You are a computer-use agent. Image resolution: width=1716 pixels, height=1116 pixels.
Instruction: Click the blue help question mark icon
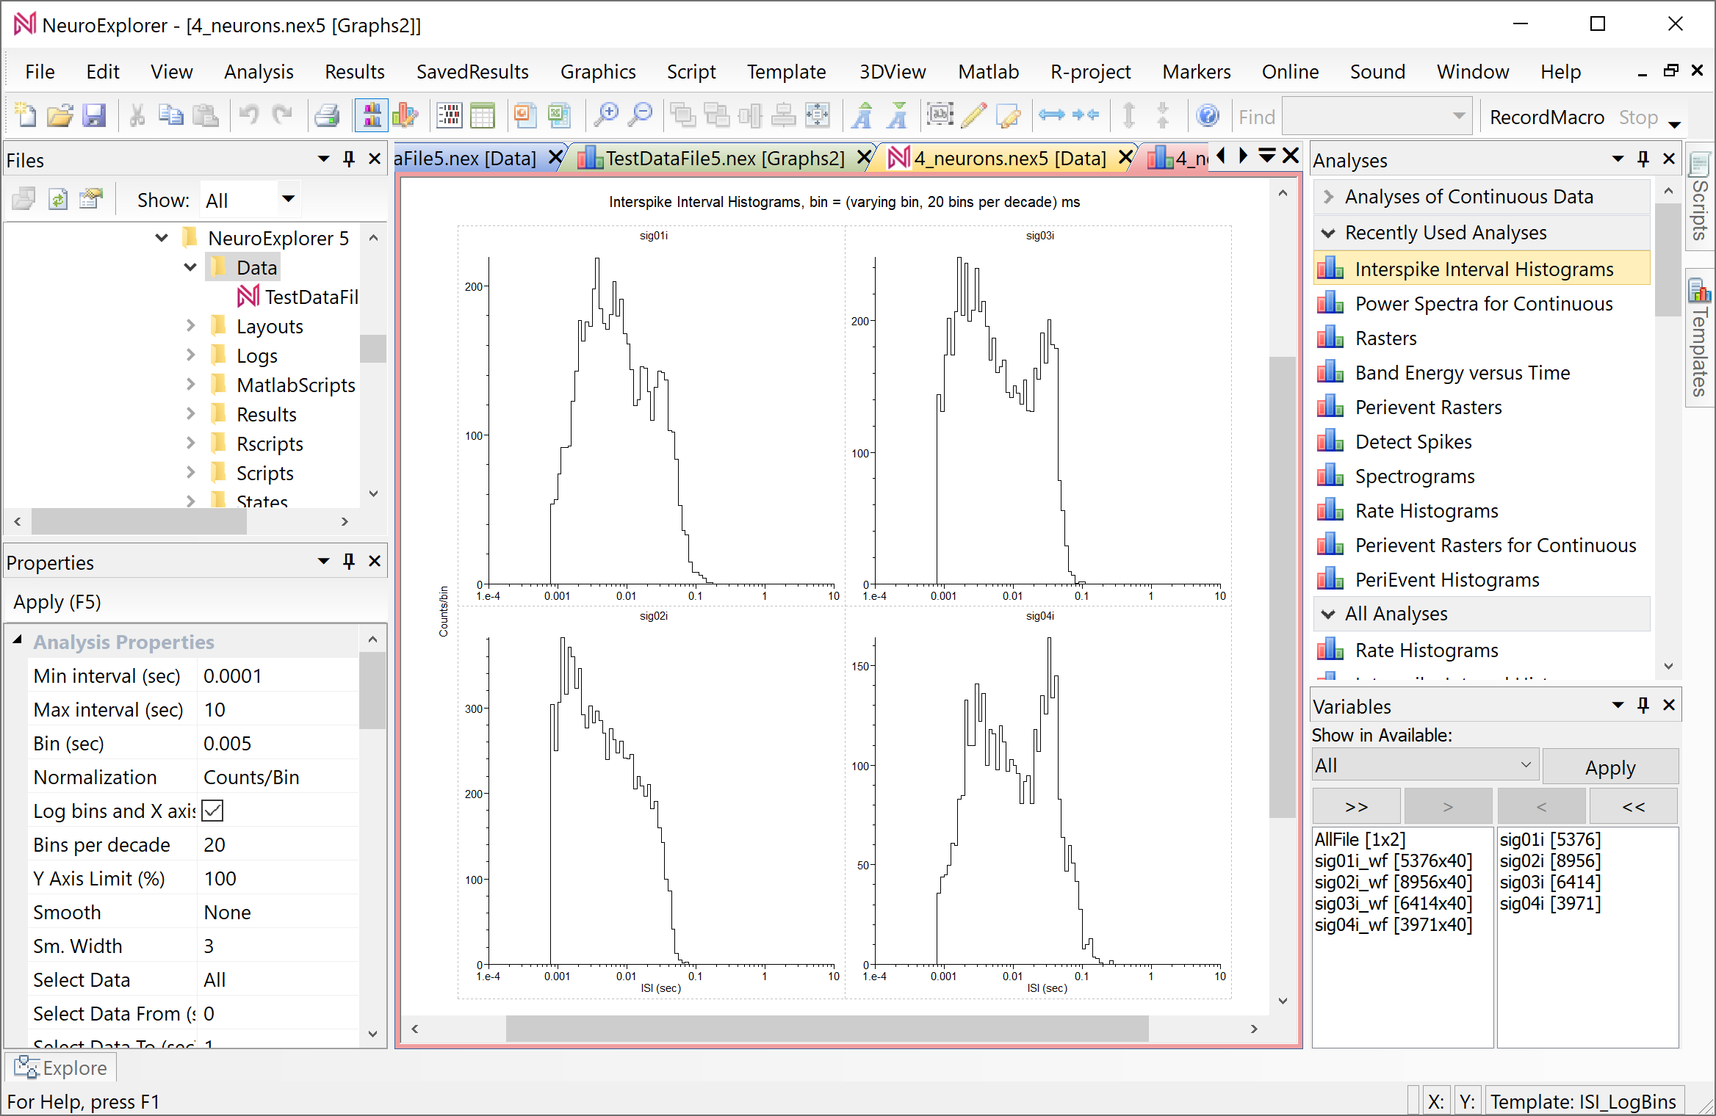[x=1207, y=115]
